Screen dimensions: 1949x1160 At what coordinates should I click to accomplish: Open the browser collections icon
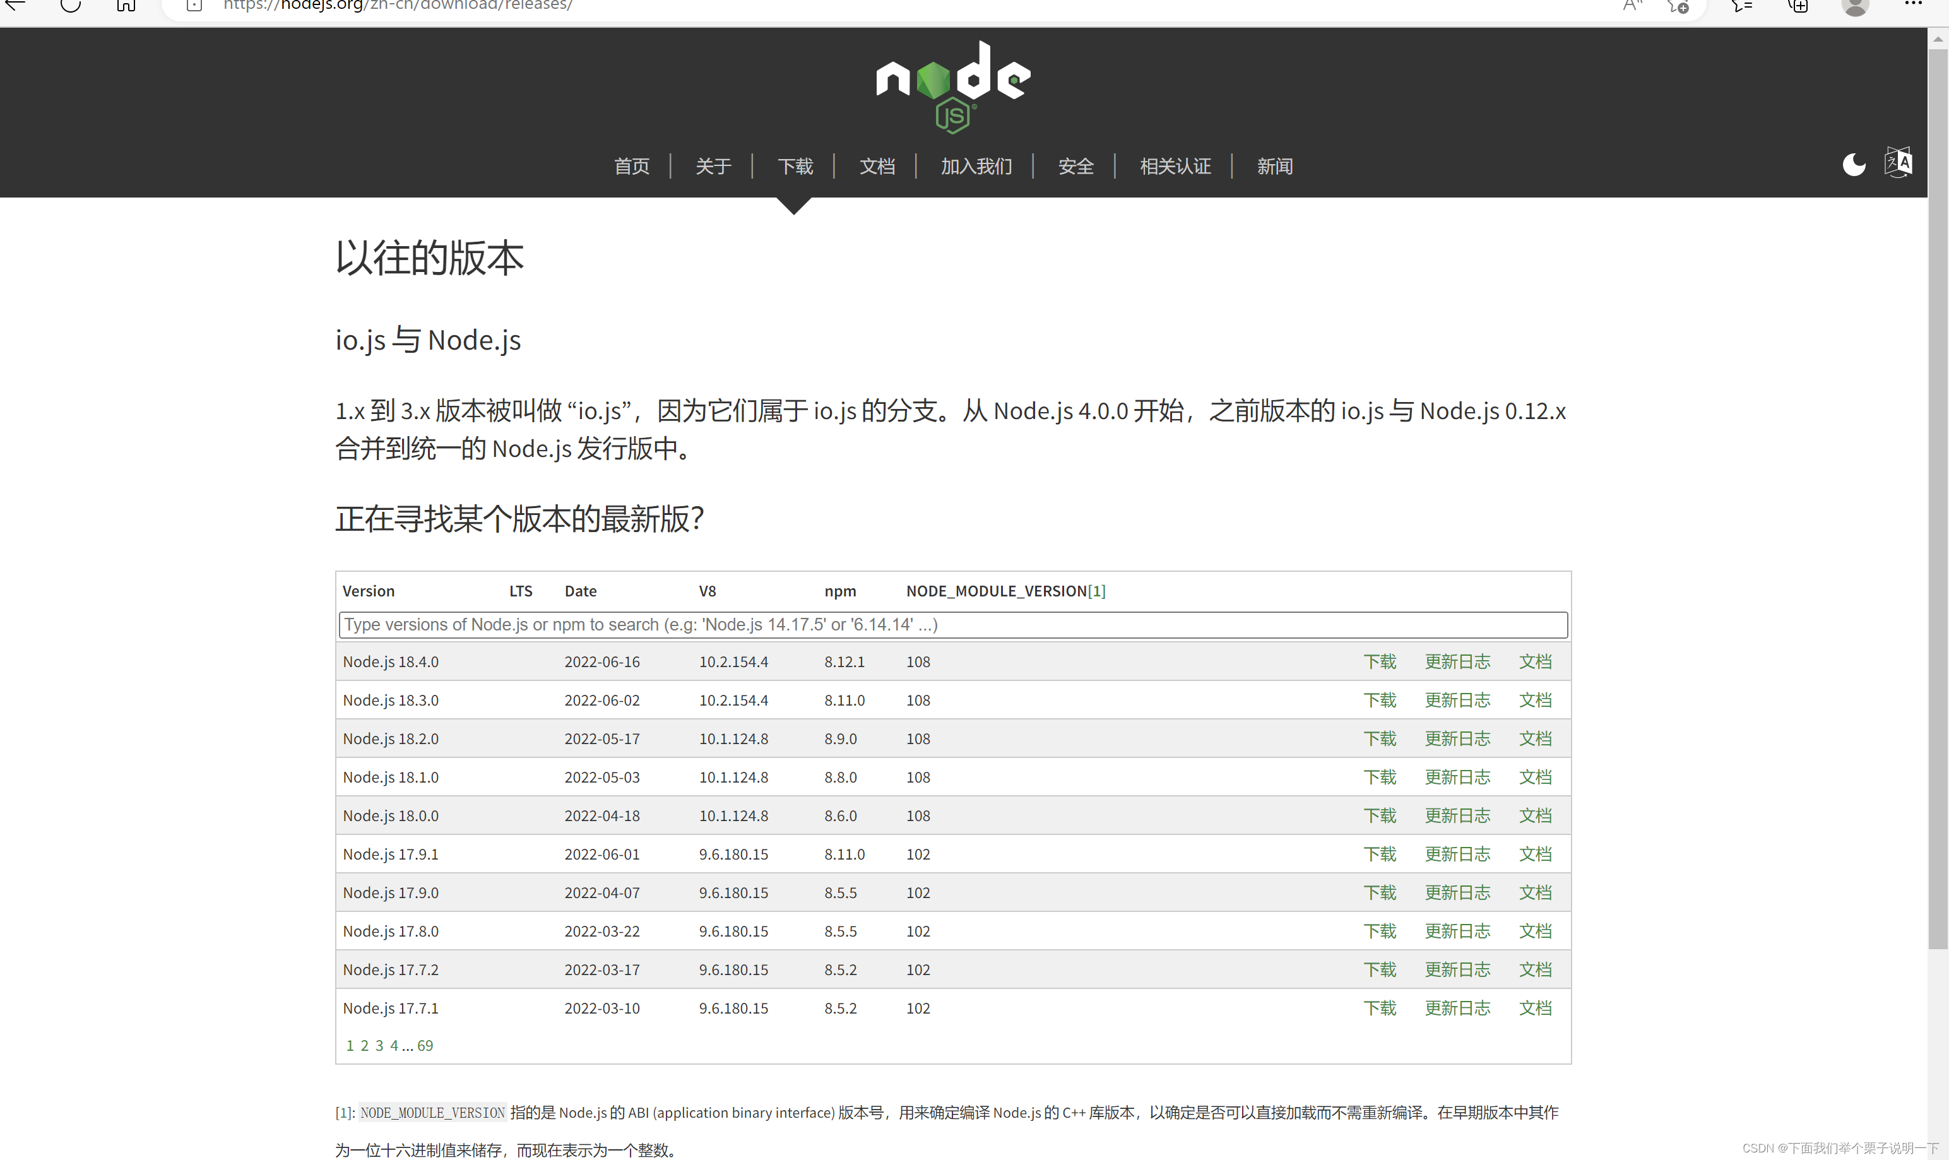(1798, 6)
